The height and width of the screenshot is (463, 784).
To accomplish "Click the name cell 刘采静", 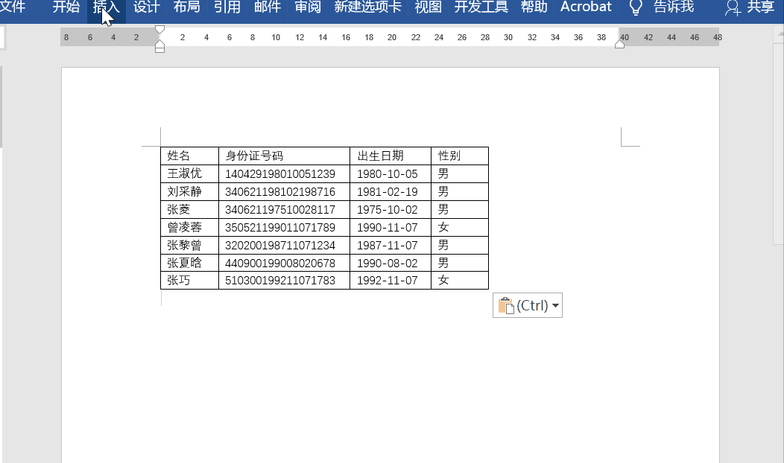I will tap(189, 192).
